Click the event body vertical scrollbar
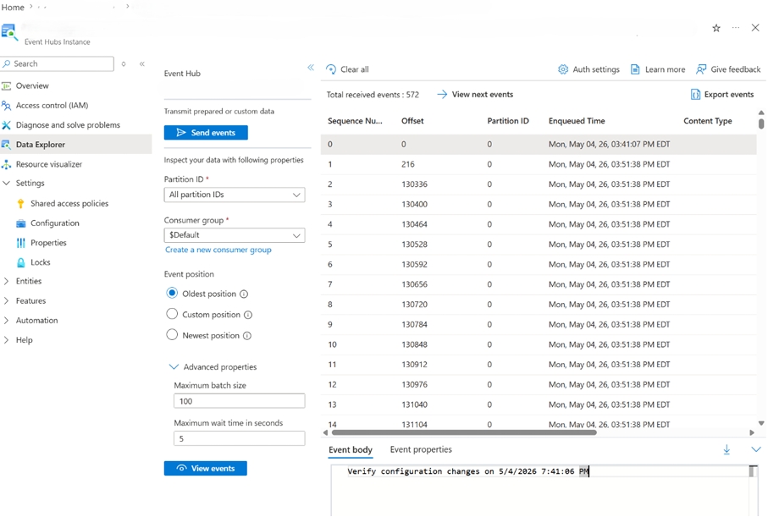This screenshot has width=768, height=517. (x=752, y=471)
